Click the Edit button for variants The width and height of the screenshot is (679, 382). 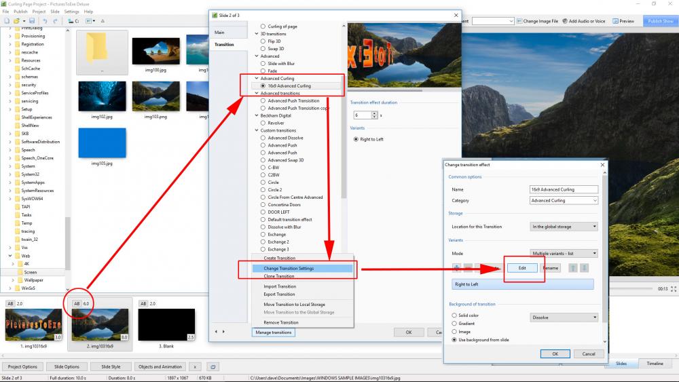522,268
